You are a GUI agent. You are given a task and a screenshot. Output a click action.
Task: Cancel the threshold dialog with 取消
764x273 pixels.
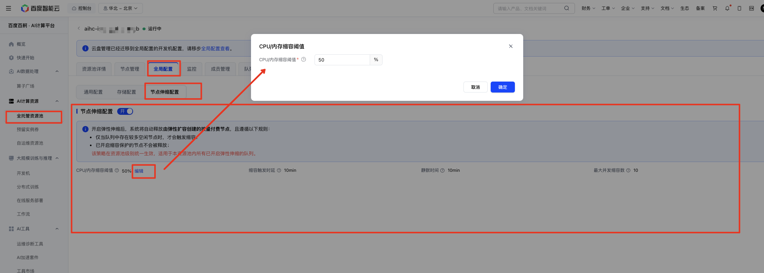pyautogui.click(x=476, y=87)
